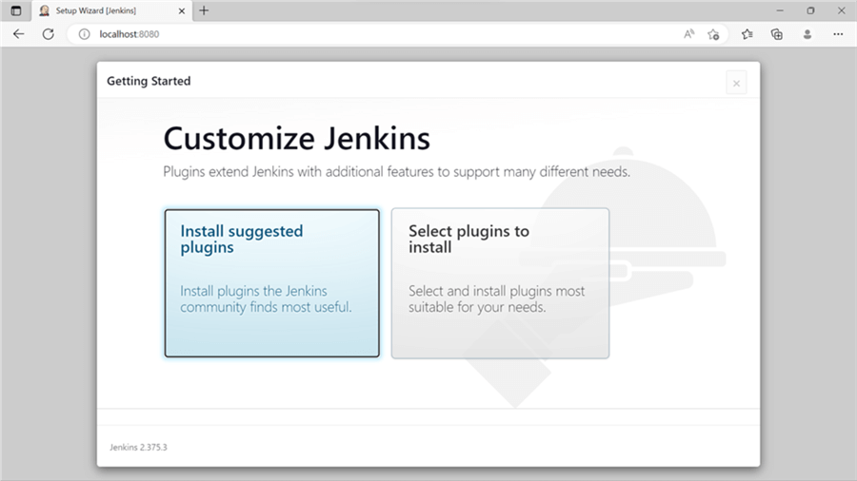Open tab actions menu icon

pos(16,10)
